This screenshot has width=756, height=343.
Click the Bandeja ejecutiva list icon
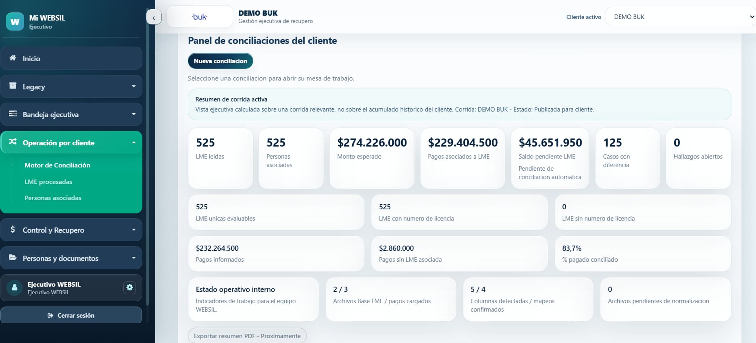(x=13, y=114)
